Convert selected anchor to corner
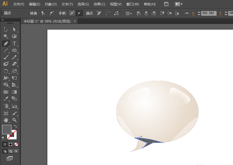The height and width of the screenshot is (165, 233). coord(43,13)
